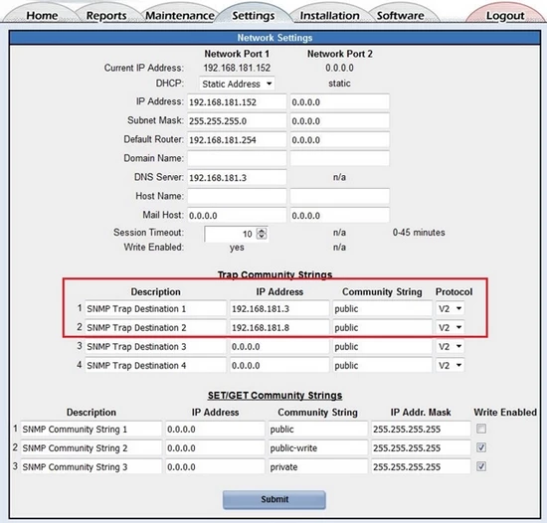Click Network Port 2 Subnet Mask field

340,121
